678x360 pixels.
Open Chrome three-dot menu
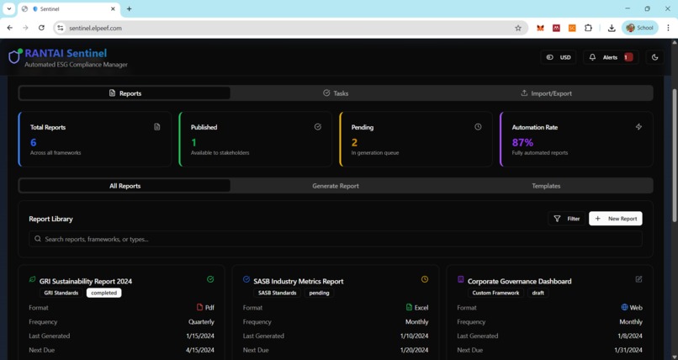click(x=668, y=28)
